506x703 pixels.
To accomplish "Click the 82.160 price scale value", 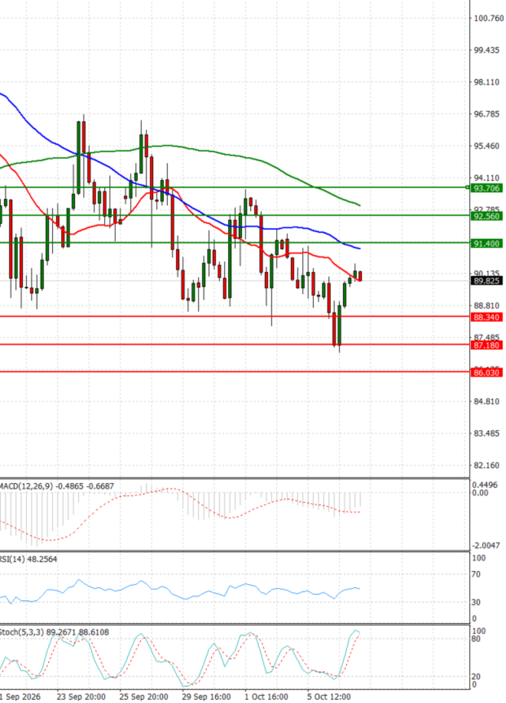I will point(486,465).
